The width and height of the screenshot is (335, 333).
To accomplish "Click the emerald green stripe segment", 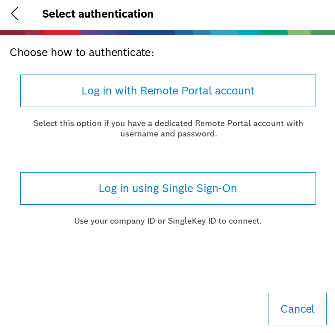I will (274, 33).
